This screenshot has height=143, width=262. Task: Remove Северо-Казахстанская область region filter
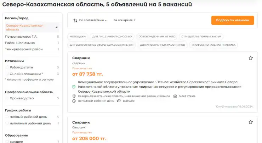[57, 27]
